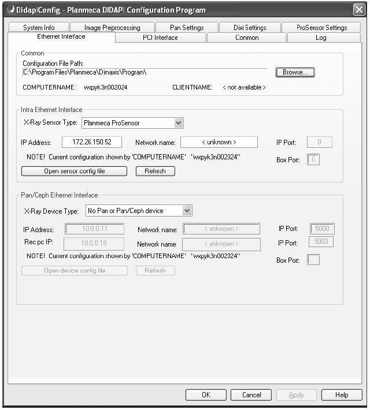Open the ProSensor Settings tab

pos(321,28)
